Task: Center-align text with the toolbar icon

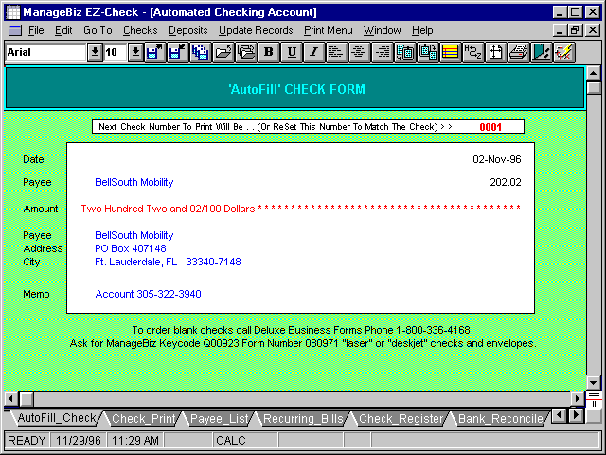Action: [x=358, y=52]
